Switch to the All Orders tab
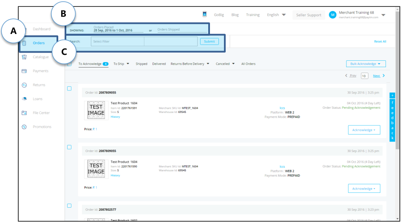The height and width of the screenshot is (223, 402). click(248, 64)
